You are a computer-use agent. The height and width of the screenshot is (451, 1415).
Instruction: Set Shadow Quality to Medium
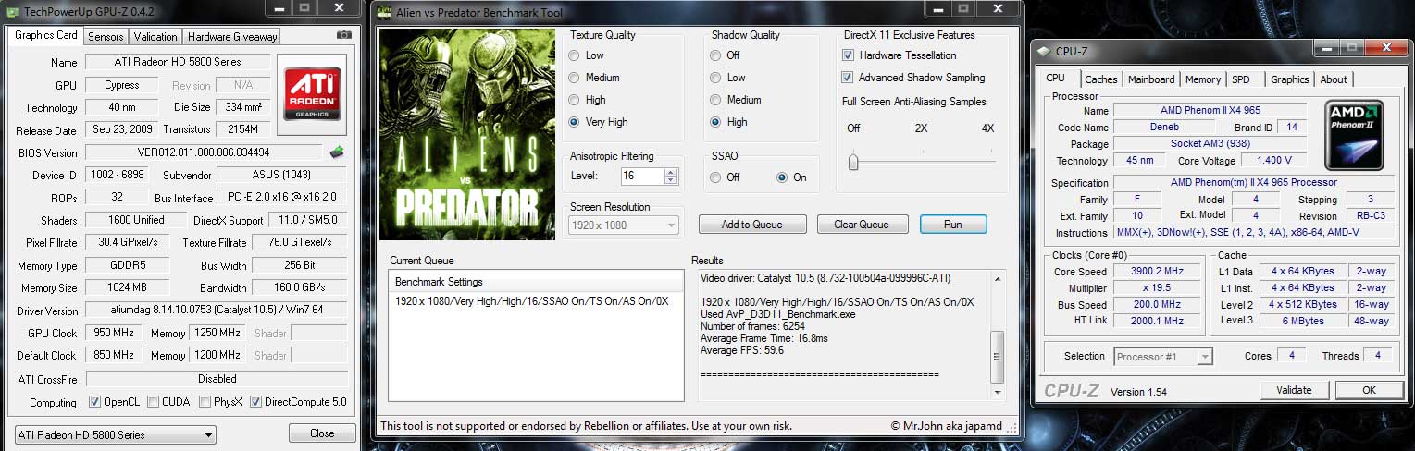715,100
